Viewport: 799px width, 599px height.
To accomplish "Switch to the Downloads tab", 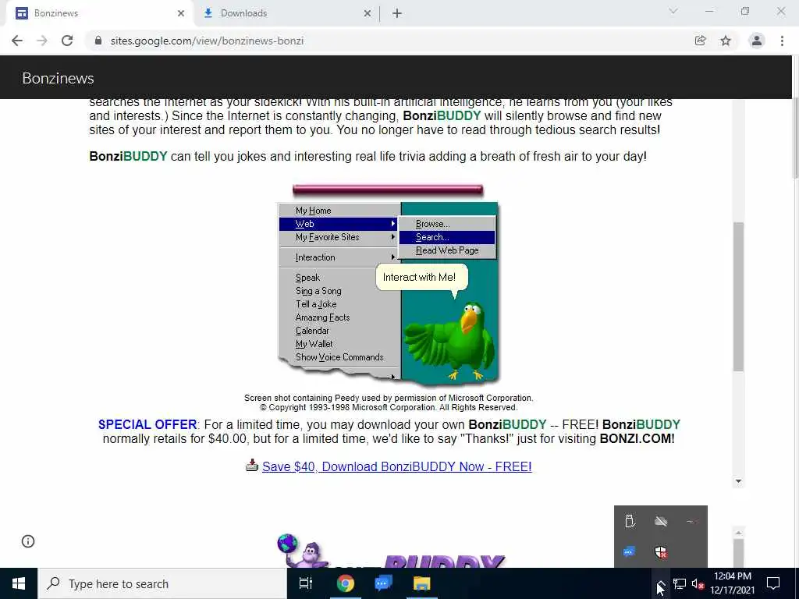I will coord(286,13).
